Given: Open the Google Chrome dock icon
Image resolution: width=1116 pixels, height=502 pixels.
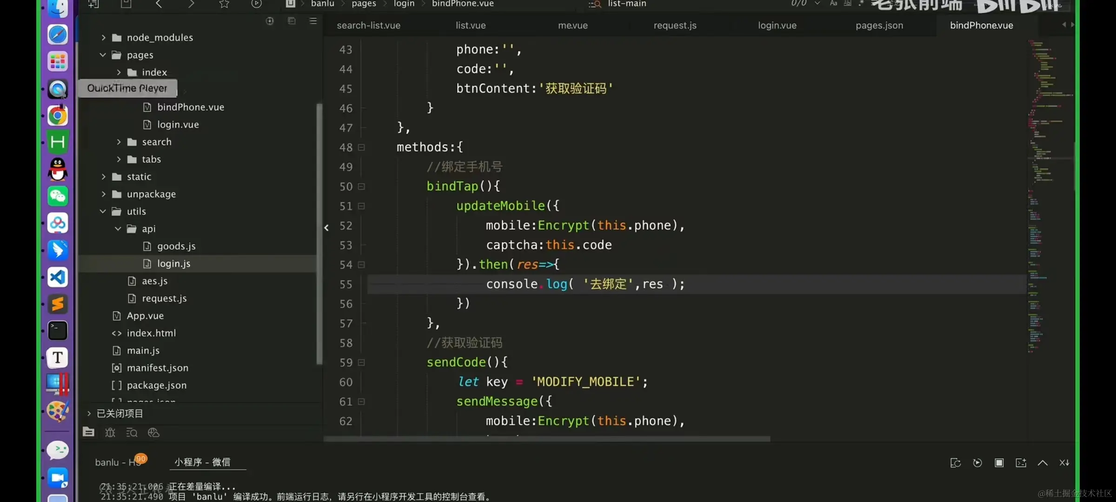Looking at the screenshot, I should (58, 115).
